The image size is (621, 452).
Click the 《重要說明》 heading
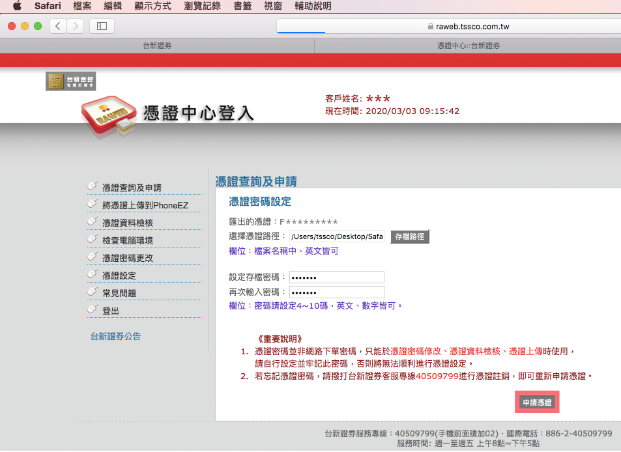point(280,339)
